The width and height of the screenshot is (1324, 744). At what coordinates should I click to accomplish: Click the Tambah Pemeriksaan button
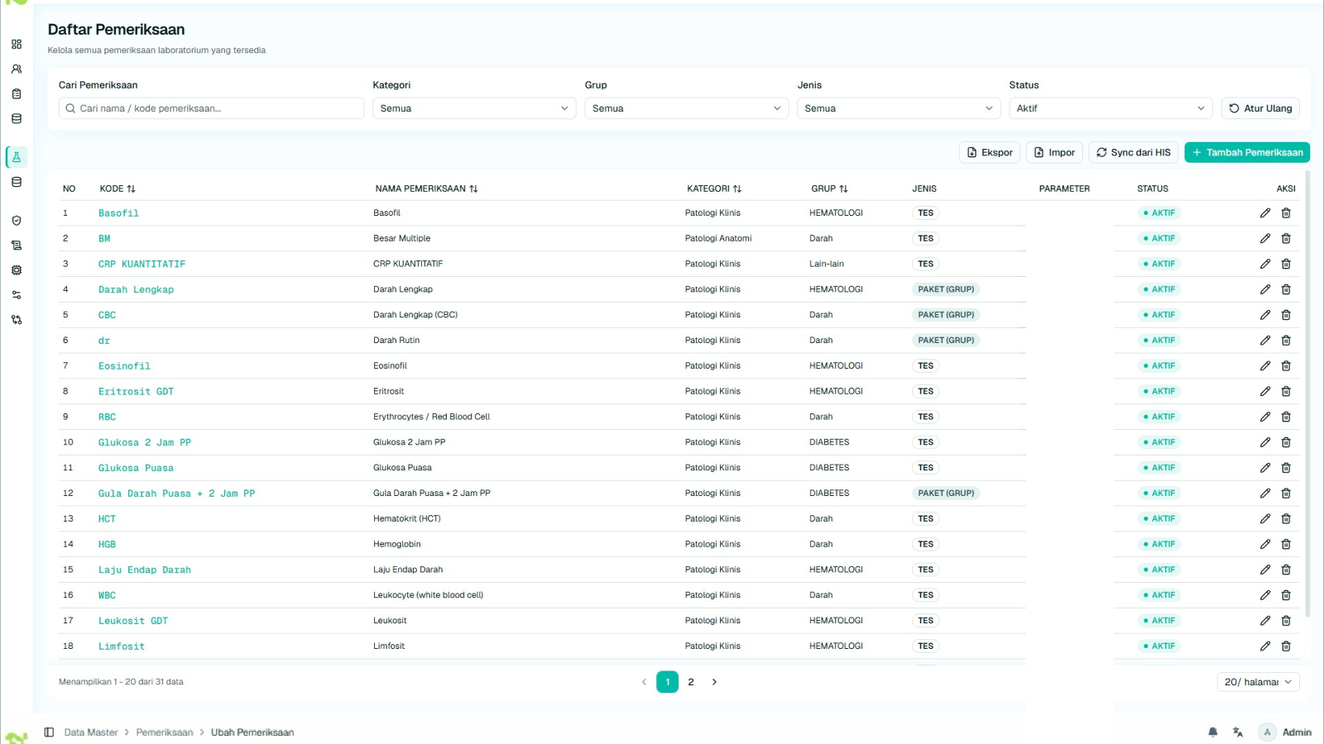pyautogui.click(x=1247, y=153)
